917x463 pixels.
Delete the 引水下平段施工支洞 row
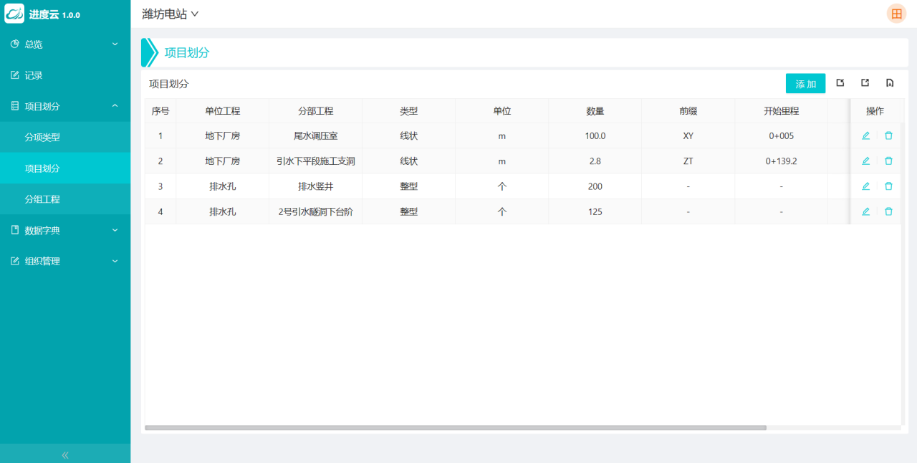pyautogui.click(x=888, y=161)
